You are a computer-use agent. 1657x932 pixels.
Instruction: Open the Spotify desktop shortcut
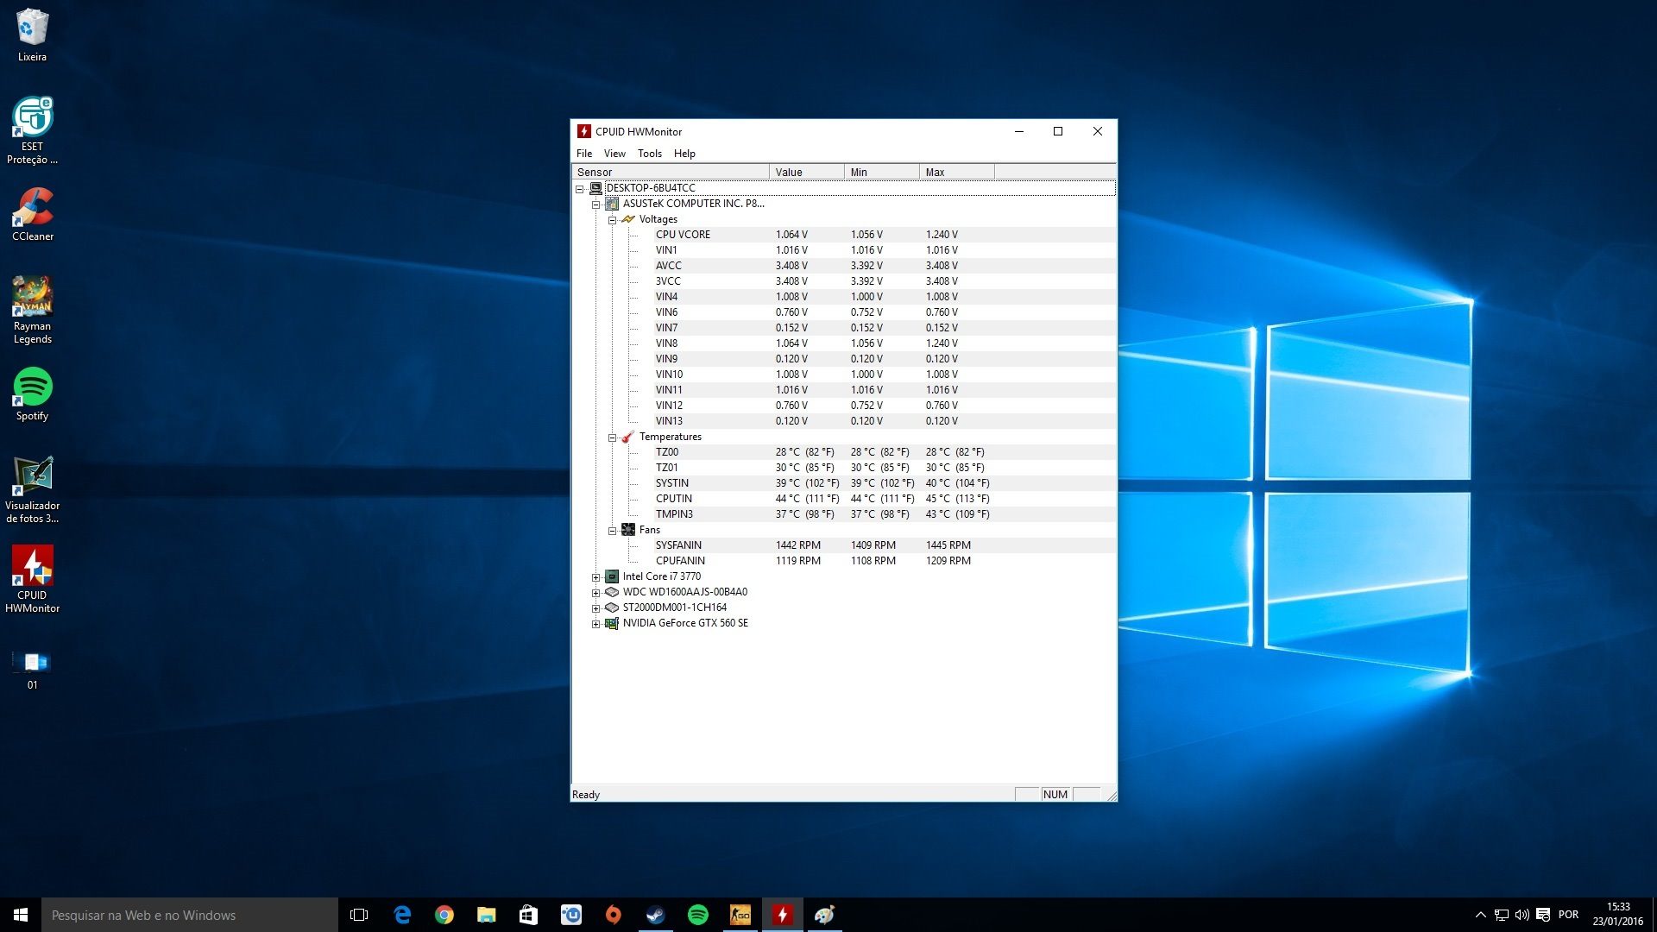point(32,394)
